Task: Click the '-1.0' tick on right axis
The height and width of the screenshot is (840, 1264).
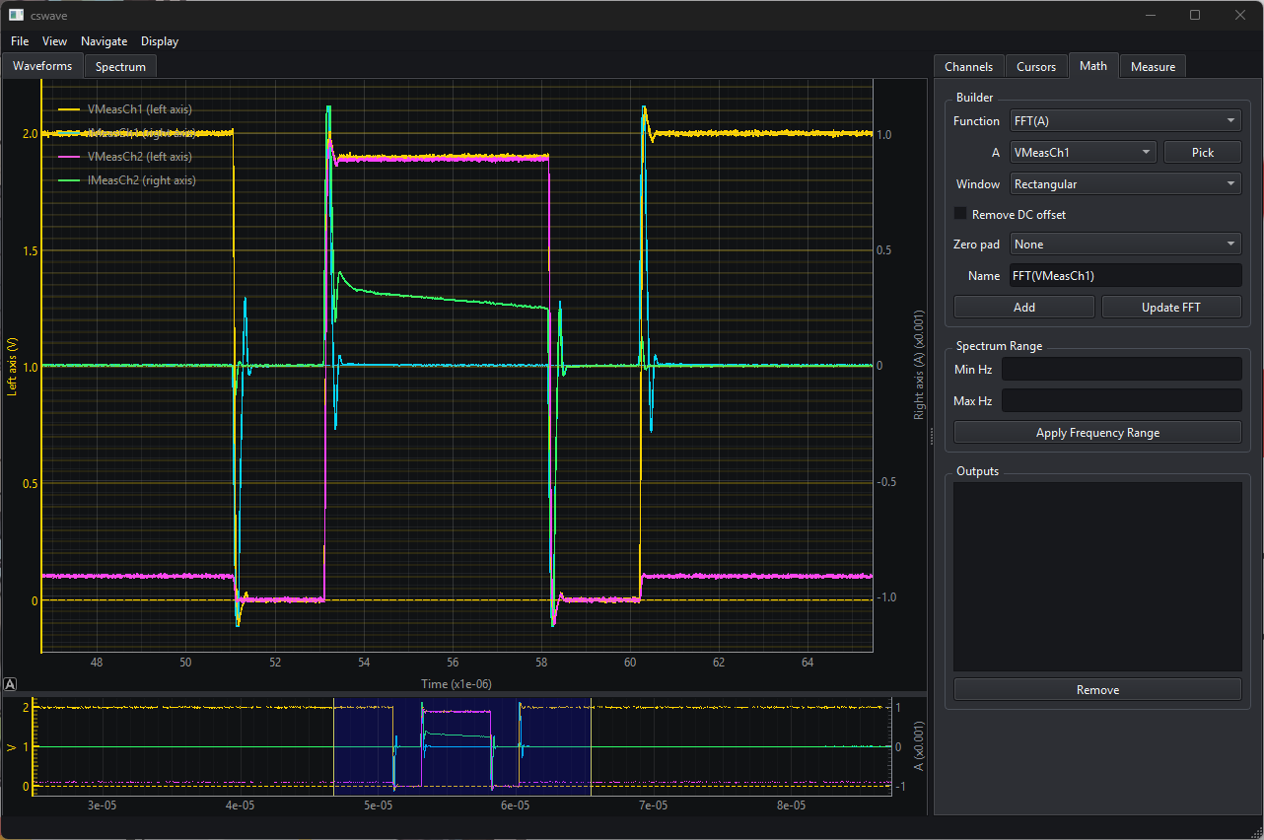Action: (888, 597)
